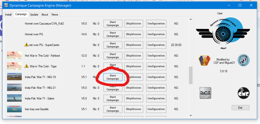This screenshot has height=124, width=260.
Task: Open Configuration for Hot War in The Cold - Fishbed
Action: tap(156, 56)
